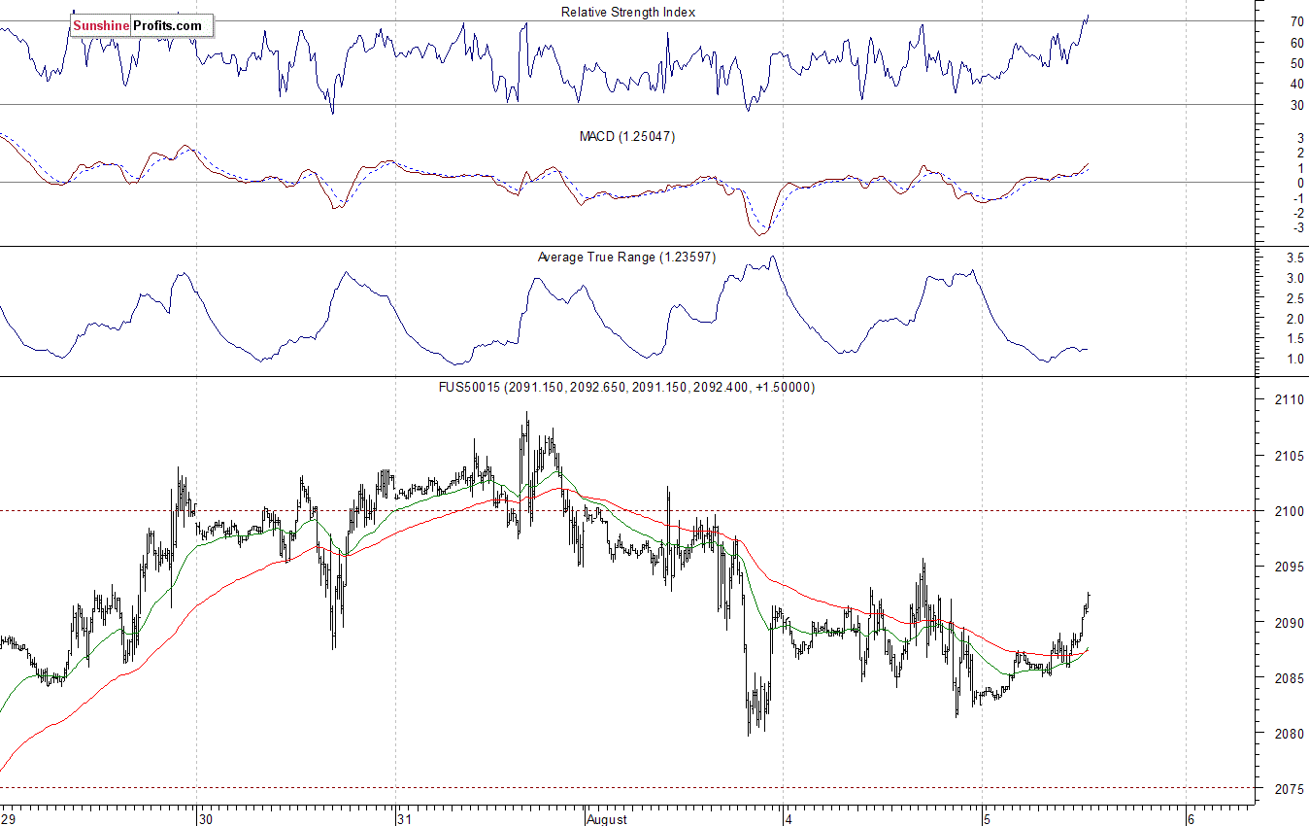Click the date label 5

tap(990, 819)
